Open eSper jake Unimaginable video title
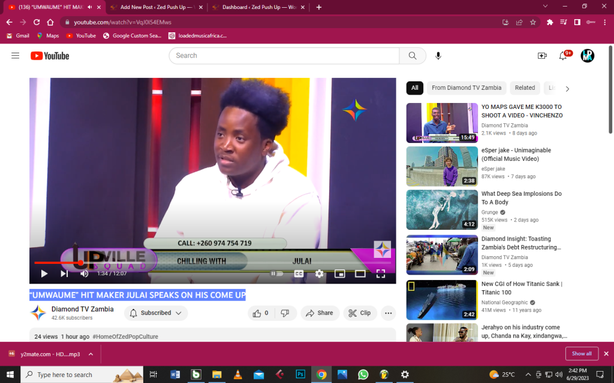The width and height of the screenshot is (614, 383). coord(516,154)
